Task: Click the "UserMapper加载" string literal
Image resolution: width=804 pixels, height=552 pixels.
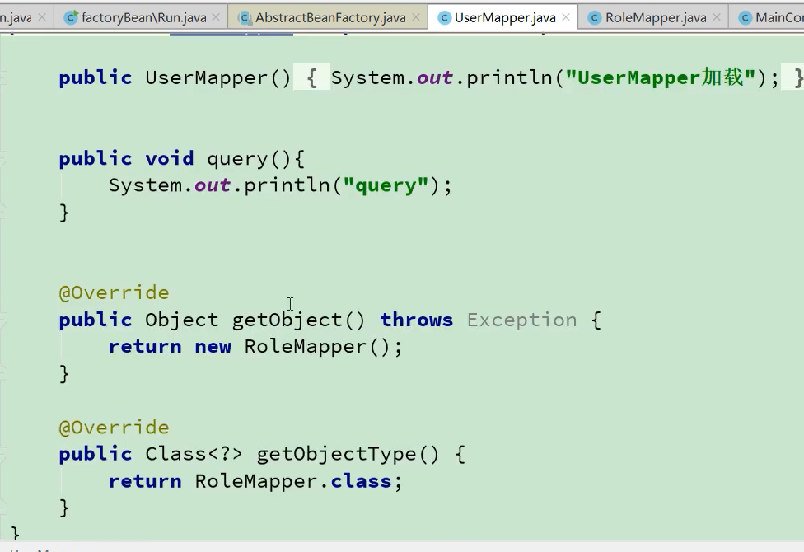Action: coord(661,78)
